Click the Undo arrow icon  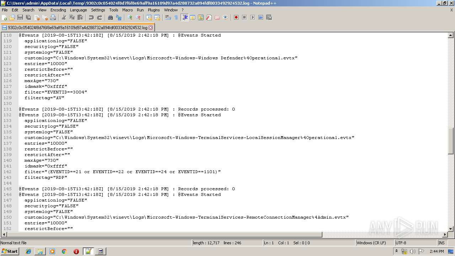click(x=91, y=17)
